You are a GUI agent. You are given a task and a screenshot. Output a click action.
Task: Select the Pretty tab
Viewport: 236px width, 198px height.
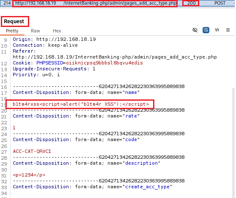pyautogui.click(x=12, y=31)
